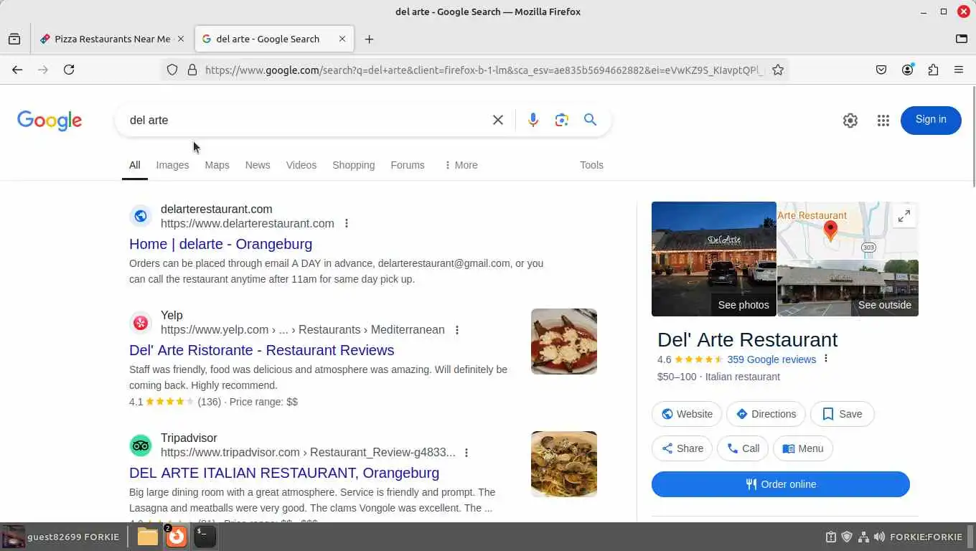Viewport: 976px width, 551px height.
Task: Open Firefox application hamburger menu
Action: [x=959, y=70]
